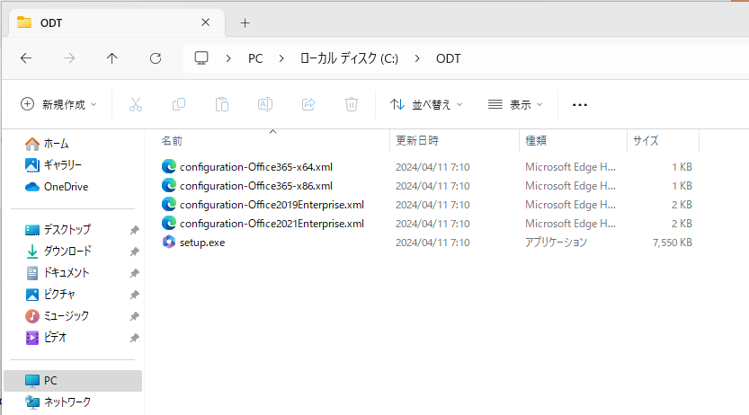Expand chevron before PC in address bar
This screenshot has height=415, width=749.
coord(228,58)
